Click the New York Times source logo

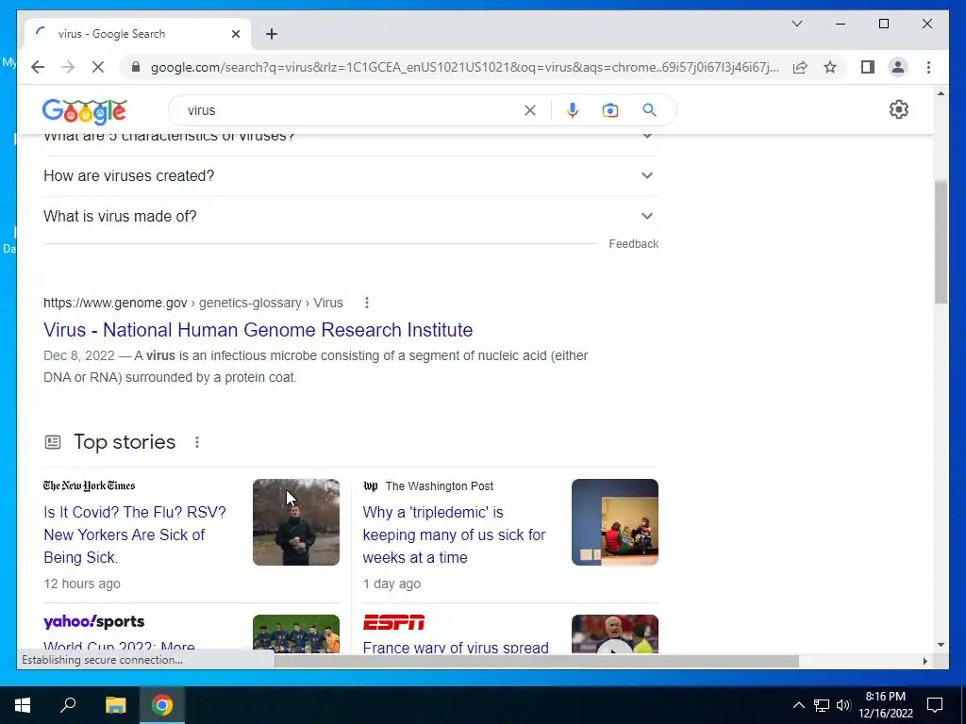(90, 485)
